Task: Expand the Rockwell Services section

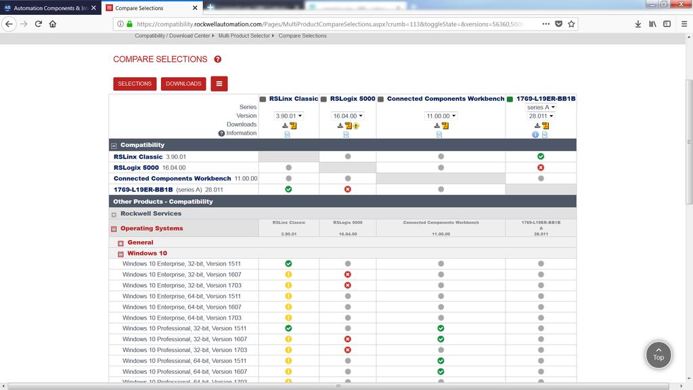Action: 114,215
